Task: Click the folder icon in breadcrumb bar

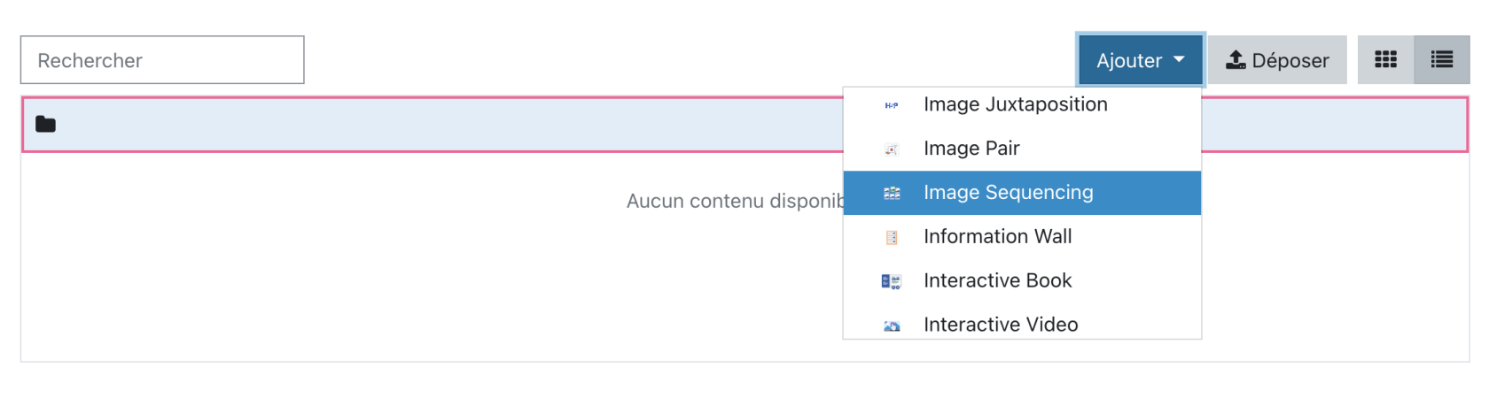Action: pyautogui.click(x=45, y=125)
